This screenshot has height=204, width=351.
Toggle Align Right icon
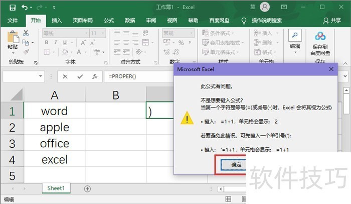click(135, 42)
